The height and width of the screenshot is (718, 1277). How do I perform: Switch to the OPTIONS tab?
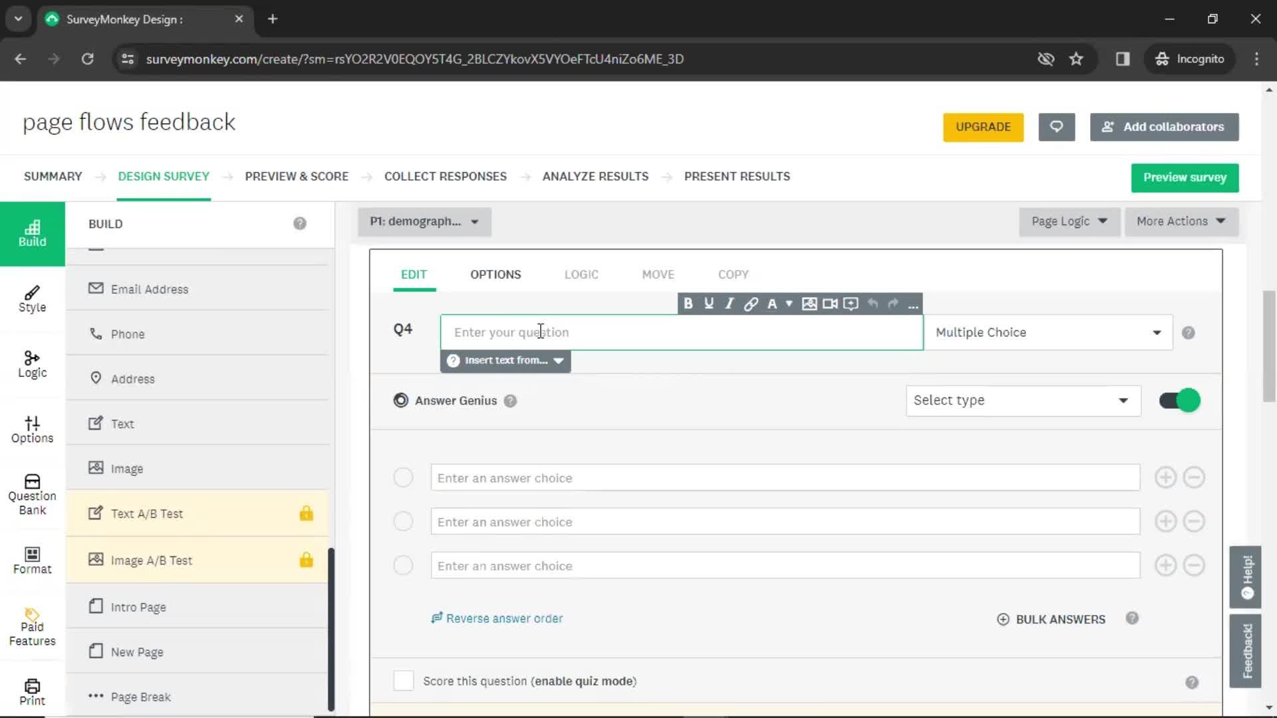point(496,273)
